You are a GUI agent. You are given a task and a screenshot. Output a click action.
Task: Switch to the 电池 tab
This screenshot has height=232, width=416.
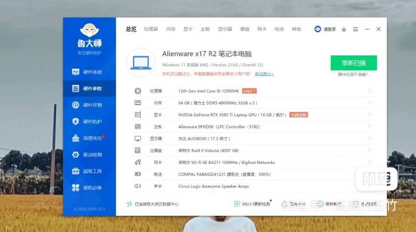pyautogui.click(x=279, y=29)
